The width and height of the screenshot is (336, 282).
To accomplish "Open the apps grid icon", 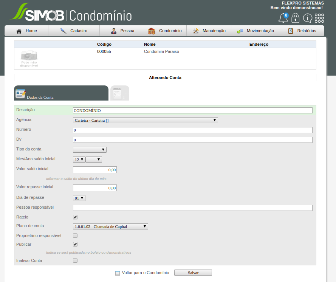I will tap(319, 18).
